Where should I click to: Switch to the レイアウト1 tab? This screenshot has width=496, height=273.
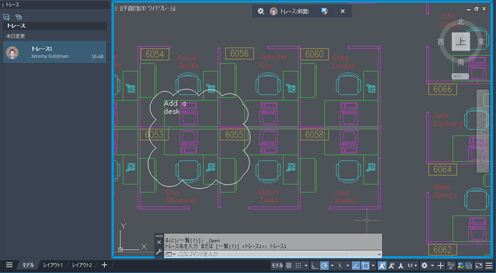pyautogui.click(x=53, y=265)
